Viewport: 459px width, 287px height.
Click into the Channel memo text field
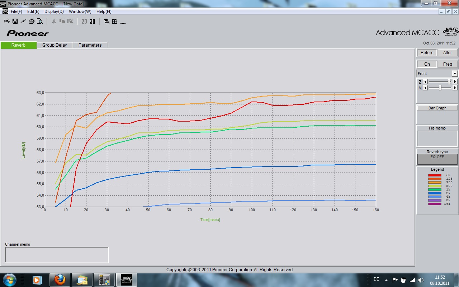(57, 255)
